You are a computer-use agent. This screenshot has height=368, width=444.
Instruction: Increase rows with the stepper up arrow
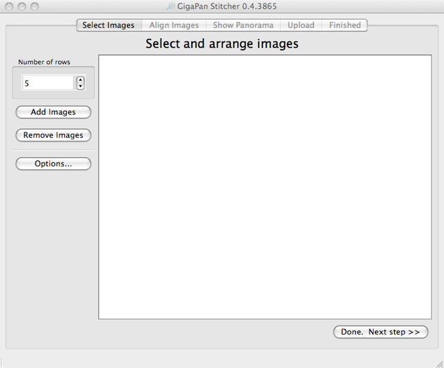(x=81, y=80)
